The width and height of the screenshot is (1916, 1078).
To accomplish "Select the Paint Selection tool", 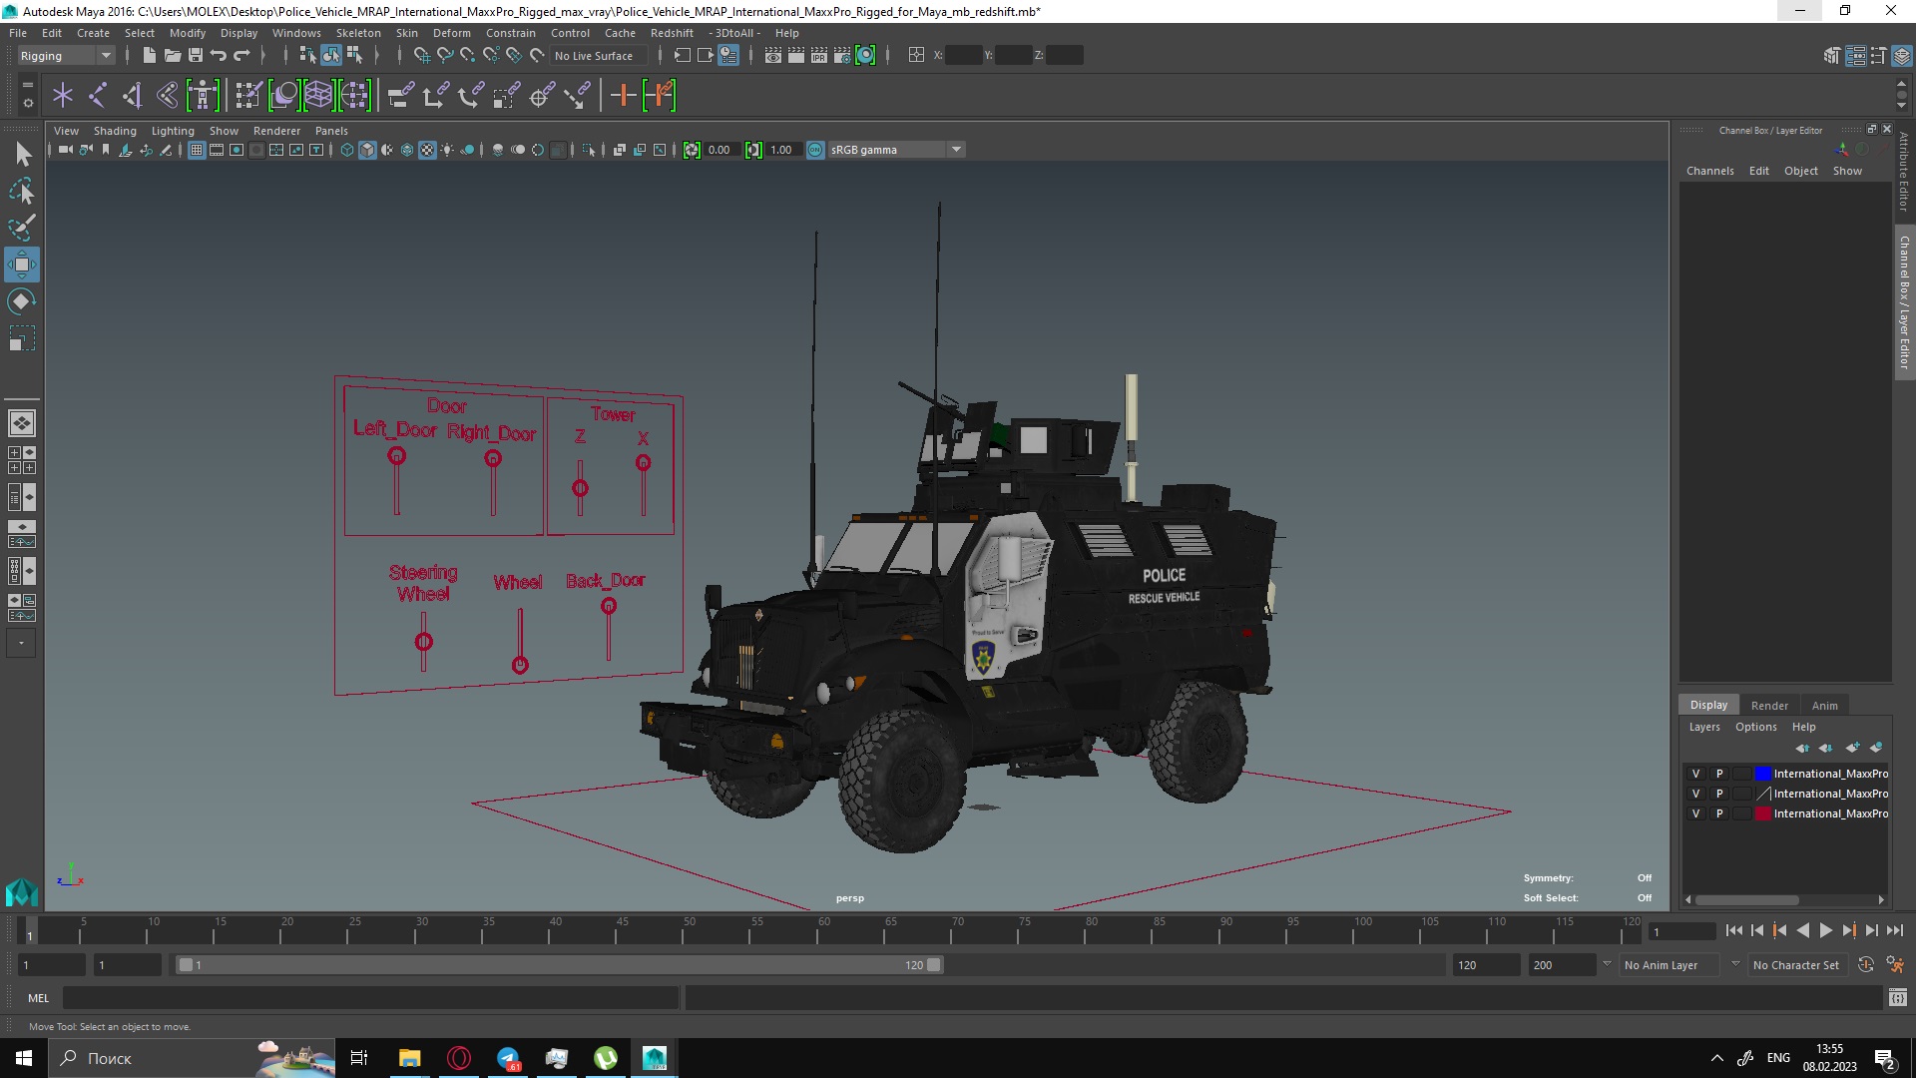I will pyautogui.click(x=22, y=228).
